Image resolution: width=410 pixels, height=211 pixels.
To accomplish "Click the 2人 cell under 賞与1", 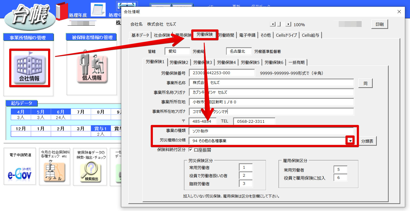I will pos(101,134).
